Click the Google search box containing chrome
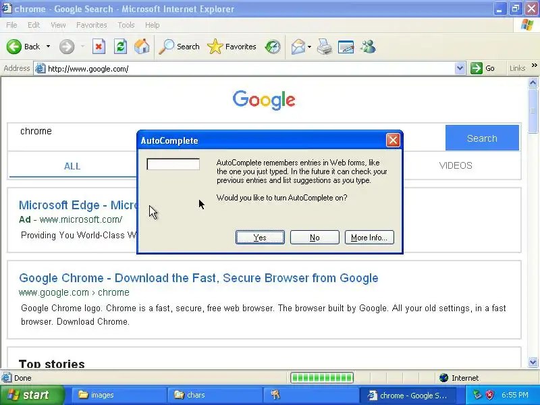Viewport: 540px width, 405px height. [x=226, y=138]
